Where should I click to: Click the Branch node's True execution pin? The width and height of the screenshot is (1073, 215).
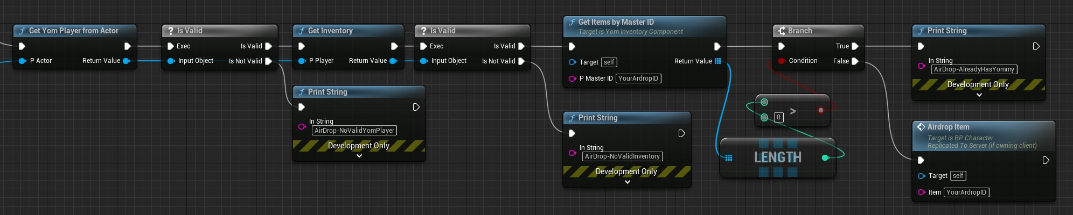pos(855,46)
